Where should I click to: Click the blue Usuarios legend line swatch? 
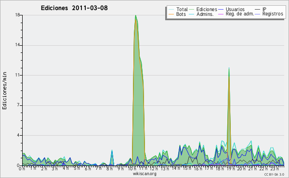tap(221, 9)
